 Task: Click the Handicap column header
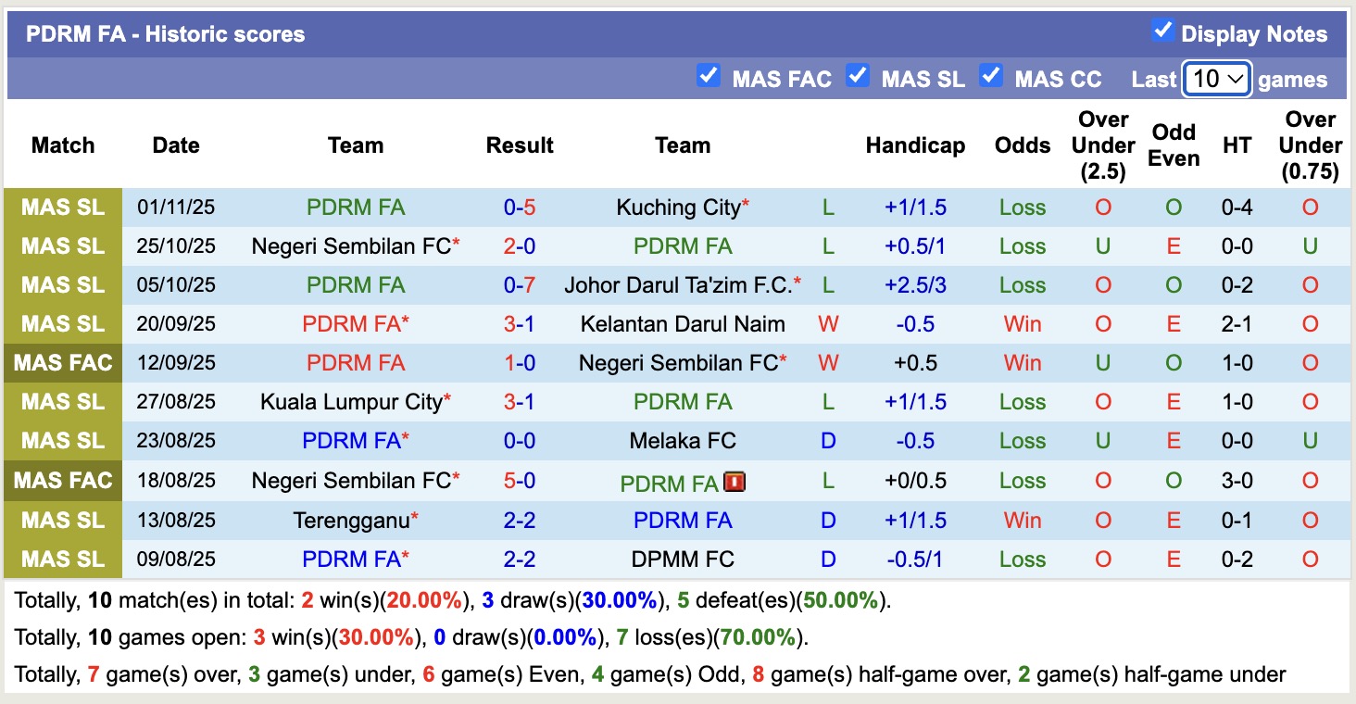[x=915, y=145]
